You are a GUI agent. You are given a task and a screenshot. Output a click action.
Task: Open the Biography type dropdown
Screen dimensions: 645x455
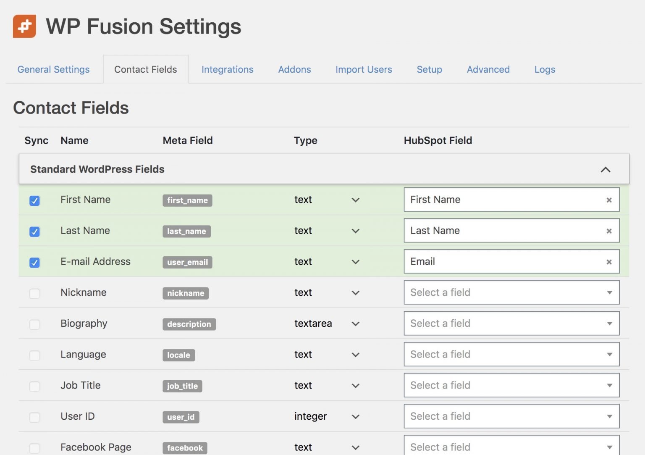[355, 324]
